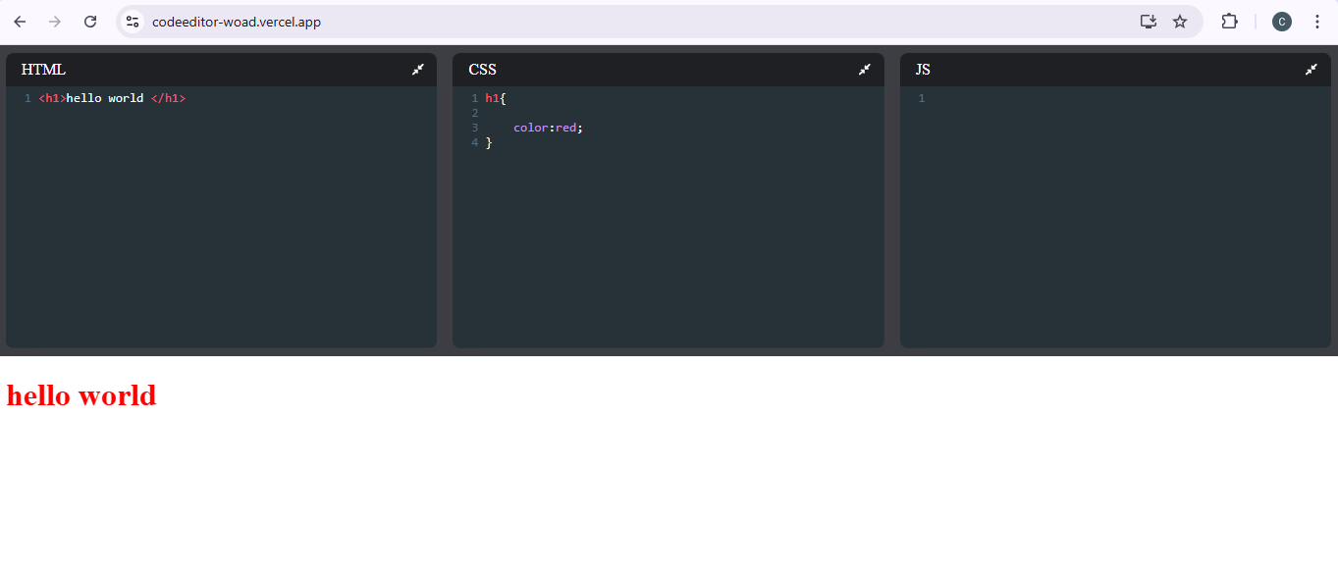Collapse the HTML editor panel
Viewport: 1338px width, 576px height.
418,70
